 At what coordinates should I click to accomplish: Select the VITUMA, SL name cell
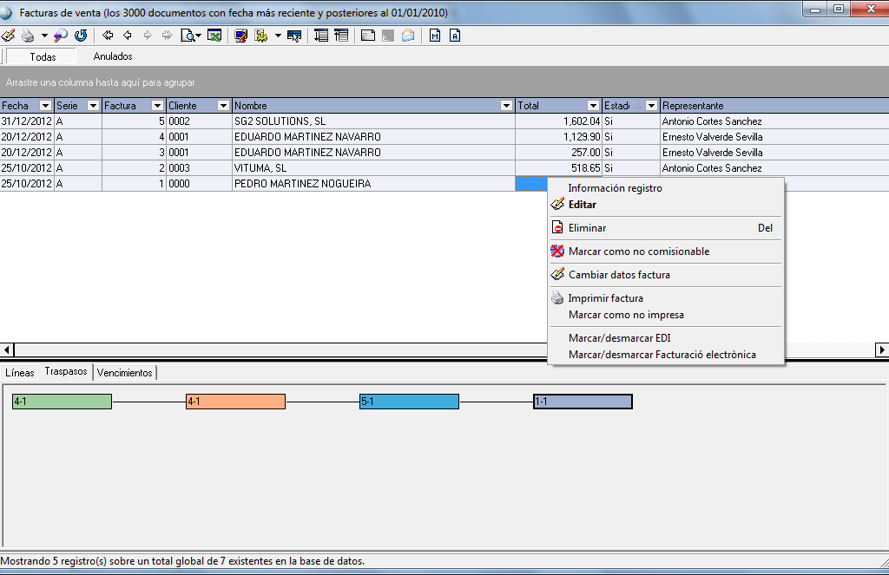coord(373,168)
